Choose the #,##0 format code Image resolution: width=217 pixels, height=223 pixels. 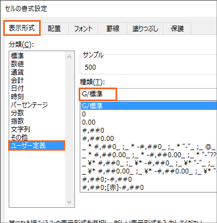93,131
